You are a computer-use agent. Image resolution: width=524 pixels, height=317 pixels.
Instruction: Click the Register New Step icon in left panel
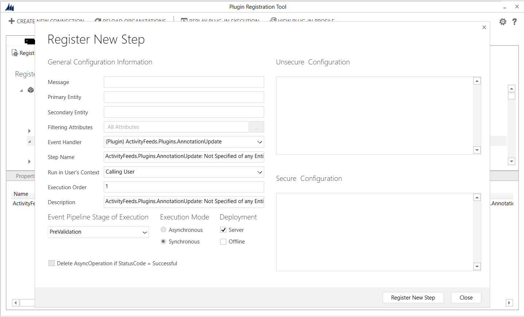click(15, 53)
